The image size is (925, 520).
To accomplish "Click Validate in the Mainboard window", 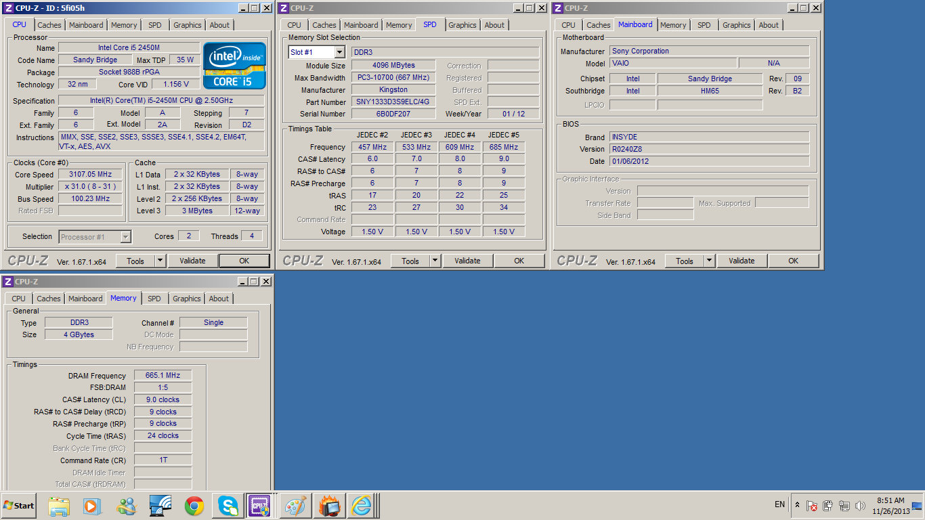I will [x=741, y=261].
